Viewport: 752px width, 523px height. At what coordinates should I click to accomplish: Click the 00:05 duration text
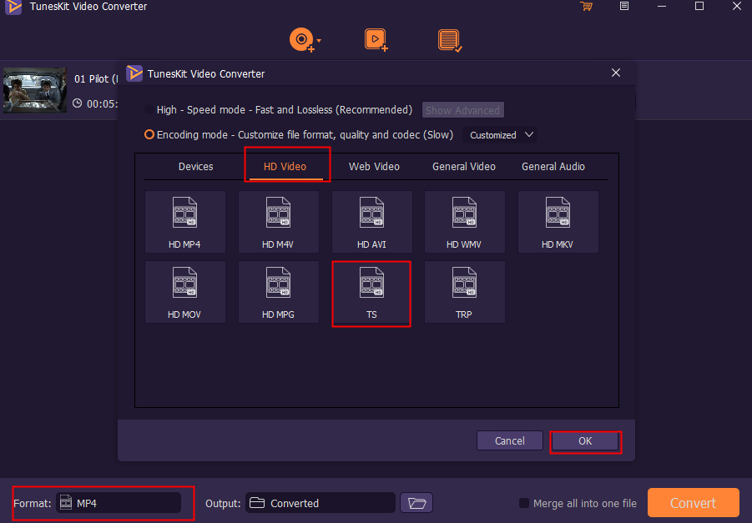click(x=102, y=103)
